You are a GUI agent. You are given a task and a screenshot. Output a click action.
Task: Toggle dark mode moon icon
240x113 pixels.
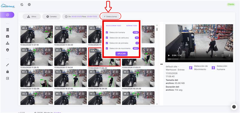[22, 4]
